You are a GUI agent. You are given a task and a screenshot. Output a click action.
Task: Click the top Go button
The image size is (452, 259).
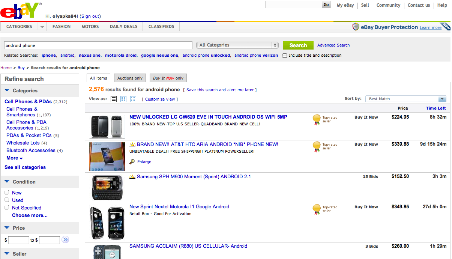tap(326, 5)
